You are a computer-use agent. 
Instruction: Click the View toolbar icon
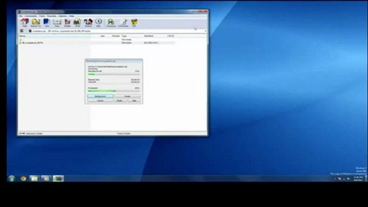pyautogui.click(x=57, y=22)
